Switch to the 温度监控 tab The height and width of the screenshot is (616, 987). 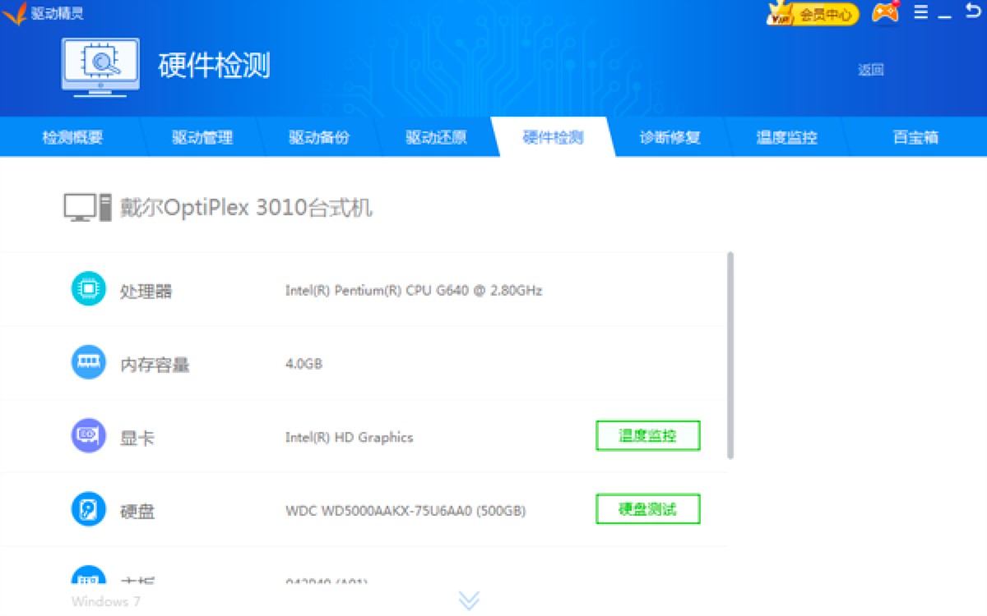(x=787, y=137)
